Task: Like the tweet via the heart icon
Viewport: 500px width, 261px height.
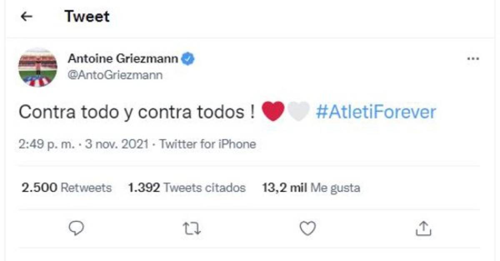Action: point(308,228)
